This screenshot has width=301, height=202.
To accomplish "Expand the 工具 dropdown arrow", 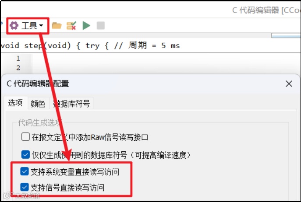I will [41, 25].
